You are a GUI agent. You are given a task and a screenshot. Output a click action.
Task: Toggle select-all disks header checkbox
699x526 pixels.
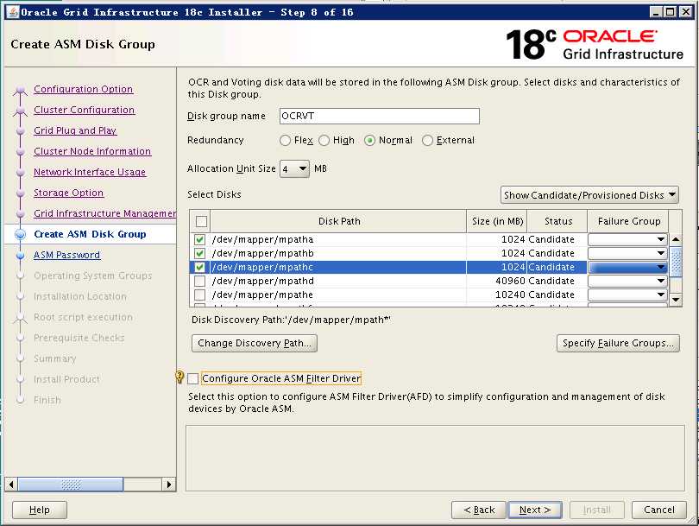pyautogui.click(x=201, y=221)
